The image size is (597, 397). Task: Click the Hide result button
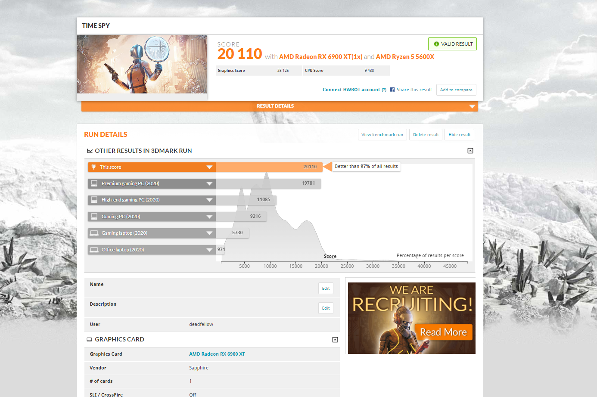click(459, 135)
